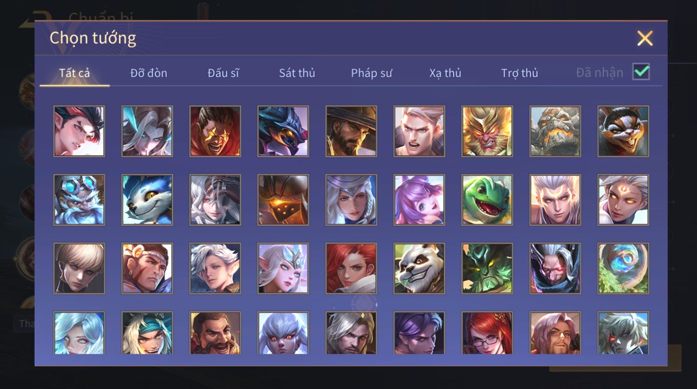Select the blue fox creature hero
This screenshot has width=697, height=389.
tap(147, 200)
